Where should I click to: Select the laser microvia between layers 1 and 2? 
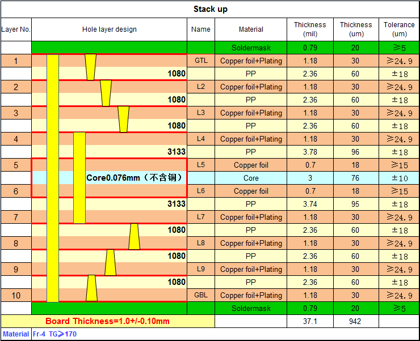coord(90,67)
